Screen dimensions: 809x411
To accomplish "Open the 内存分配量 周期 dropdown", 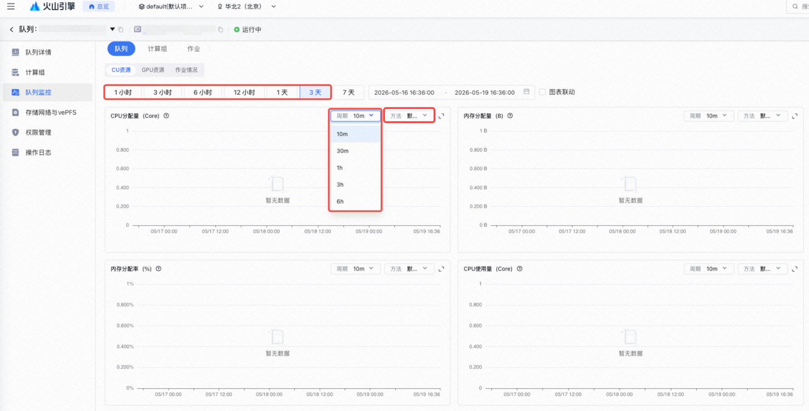I will point(709,116).
